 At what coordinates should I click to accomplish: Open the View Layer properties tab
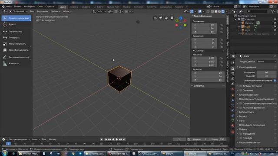(x=233, y=79)
